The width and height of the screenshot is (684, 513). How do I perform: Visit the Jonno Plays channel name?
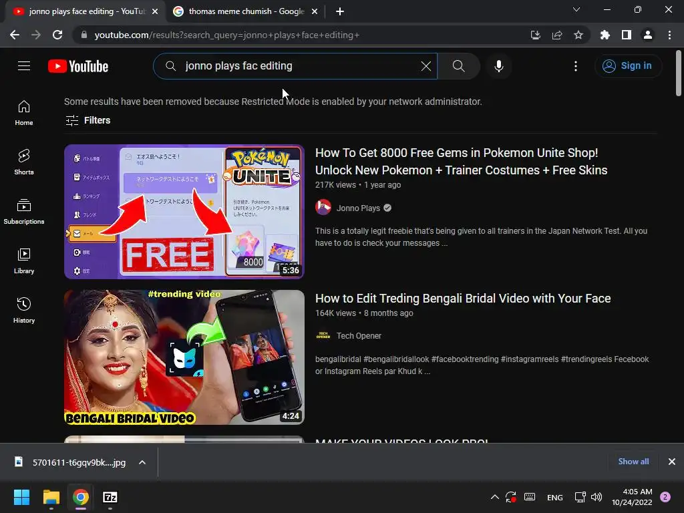tap(358, 208)
